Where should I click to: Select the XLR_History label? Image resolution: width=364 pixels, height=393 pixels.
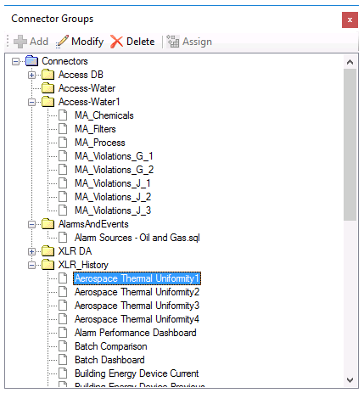(83, 265)
